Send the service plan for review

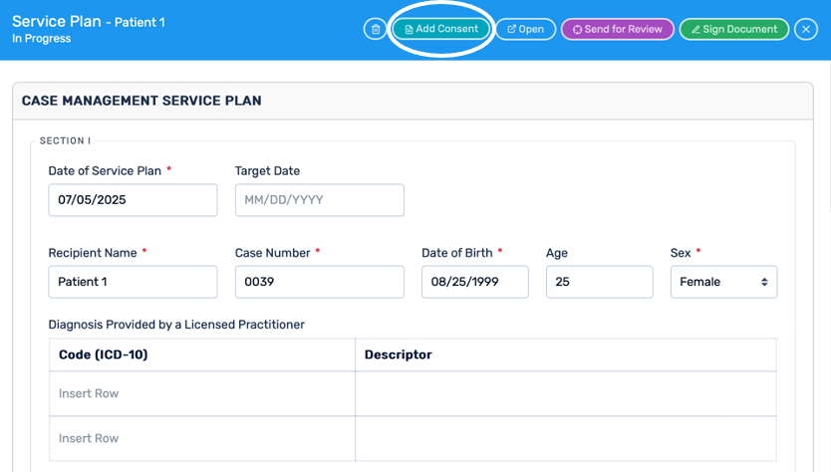[617, 30]
